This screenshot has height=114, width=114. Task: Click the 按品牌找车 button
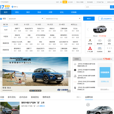[106, 19]
